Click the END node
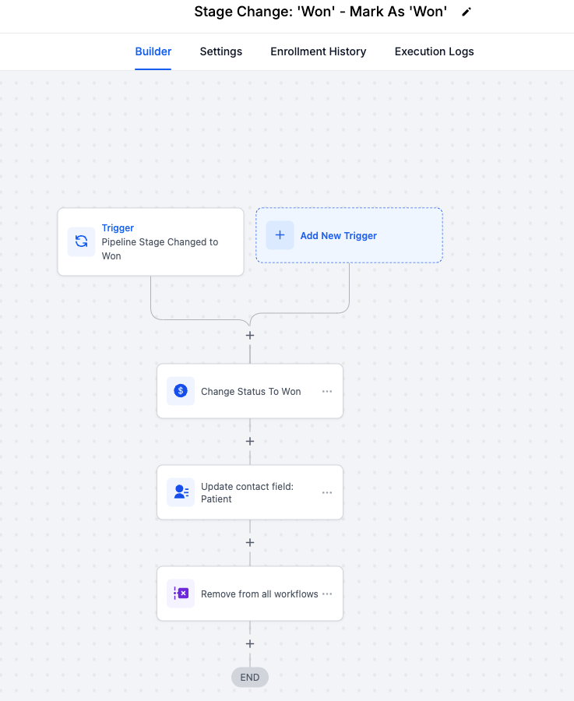 point(250,677)
